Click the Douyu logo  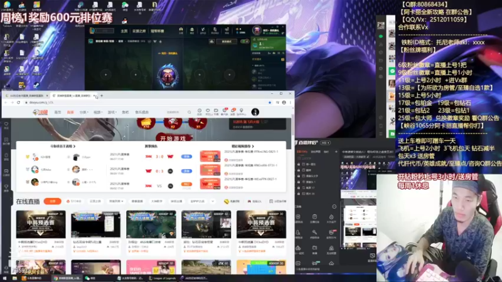[x=40, y=112]
